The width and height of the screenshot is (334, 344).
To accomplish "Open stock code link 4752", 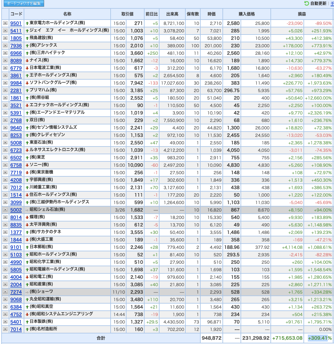I will [16, 314].
